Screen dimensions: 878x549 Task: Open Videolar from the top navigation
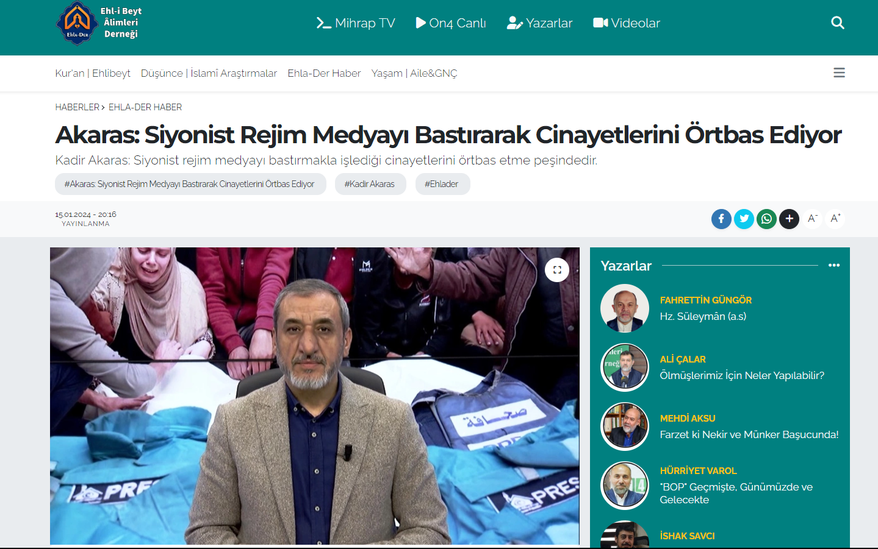pyautogui.click(x=627, y=23)
